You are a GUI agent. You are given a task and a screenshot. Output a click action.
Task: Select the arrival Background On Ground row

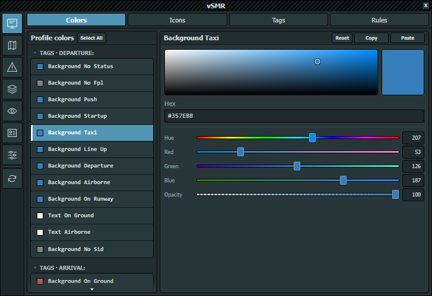pos(92,281)
